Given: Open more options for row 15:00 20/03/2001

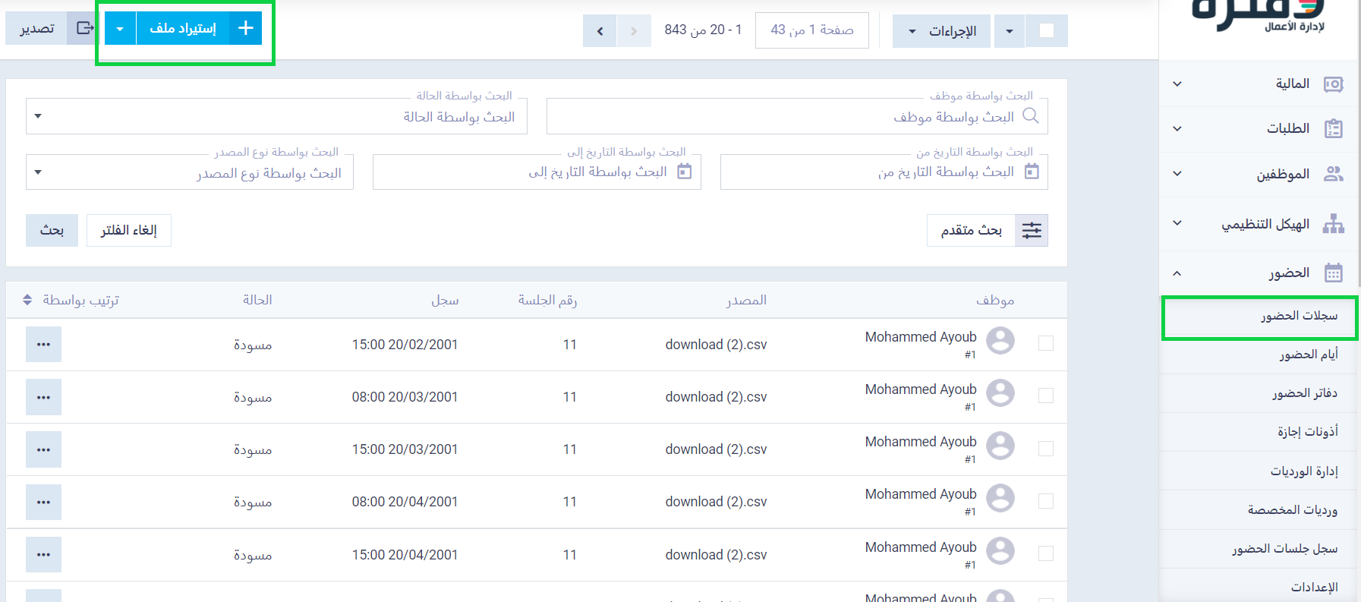Looking at the screenshot, I should click(x=43, y=449).
